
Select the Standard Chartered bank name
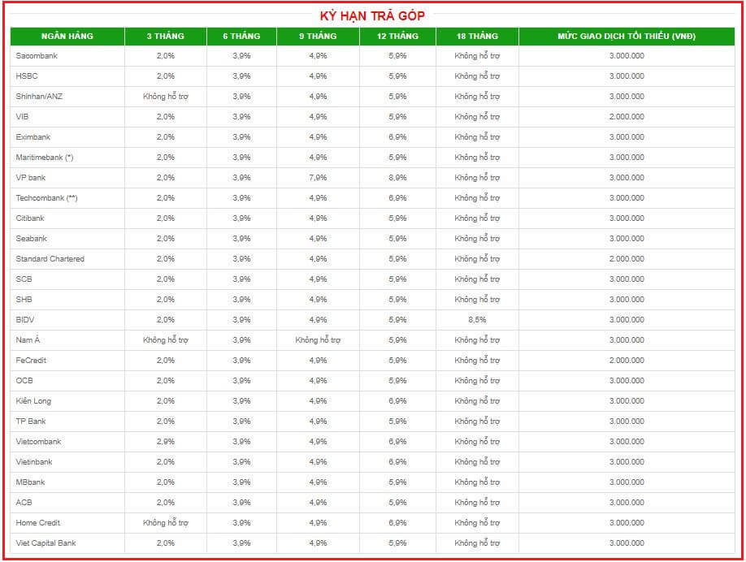(x=50, y=258)
